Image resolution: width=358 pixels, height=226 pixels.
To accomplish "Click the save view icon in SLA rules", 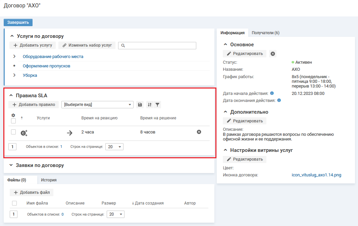I will (140, 105).
